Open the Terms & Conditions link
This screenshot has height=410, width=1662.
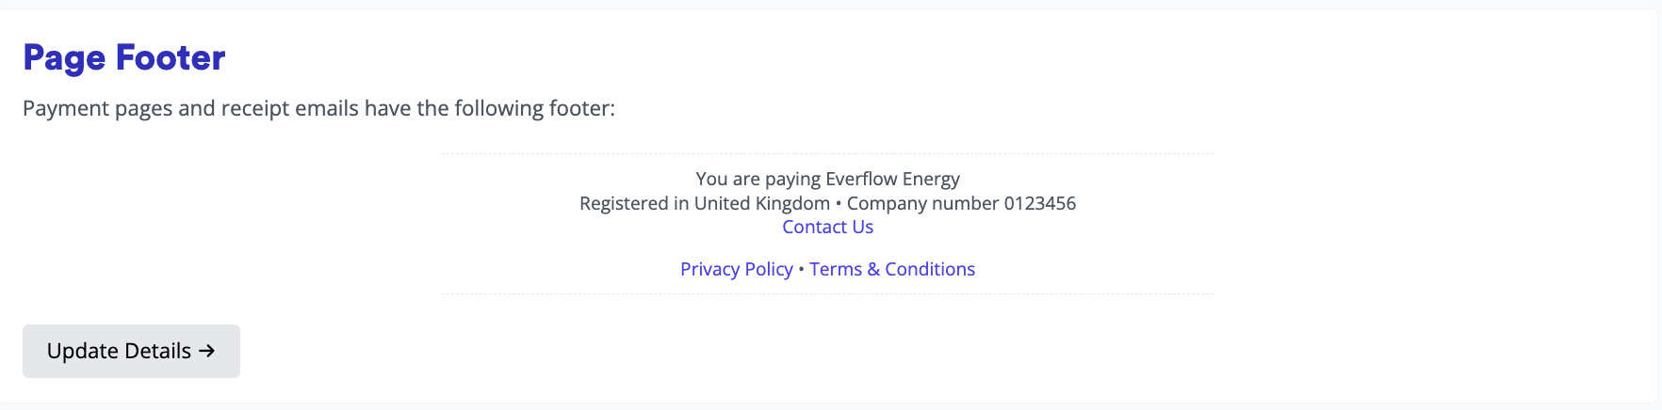891,269
